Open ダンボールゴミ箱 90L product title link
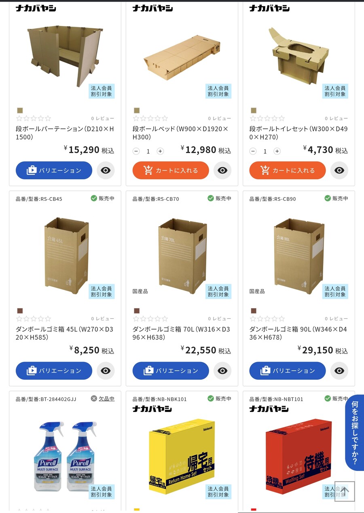This screenshot has height=513, width=364. click(x=298, y=333)
